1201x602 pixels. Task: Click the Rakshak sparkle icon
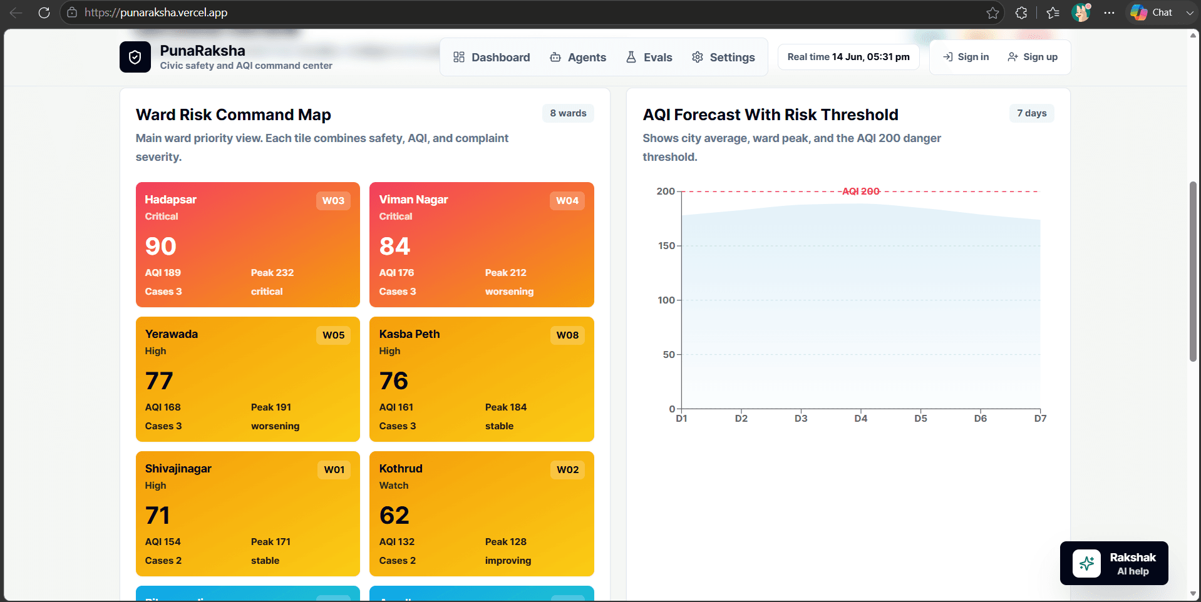pyautogui.click(x=1086, y=563)
